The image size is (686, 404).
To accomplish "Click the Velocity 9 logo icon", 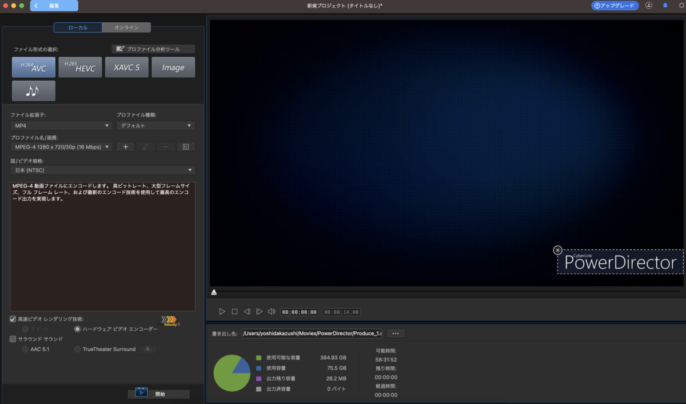I will click(170, 321).
